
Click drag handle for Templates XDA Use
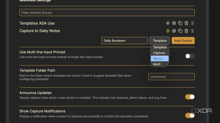pyautogui.click(x=193, y=23)
